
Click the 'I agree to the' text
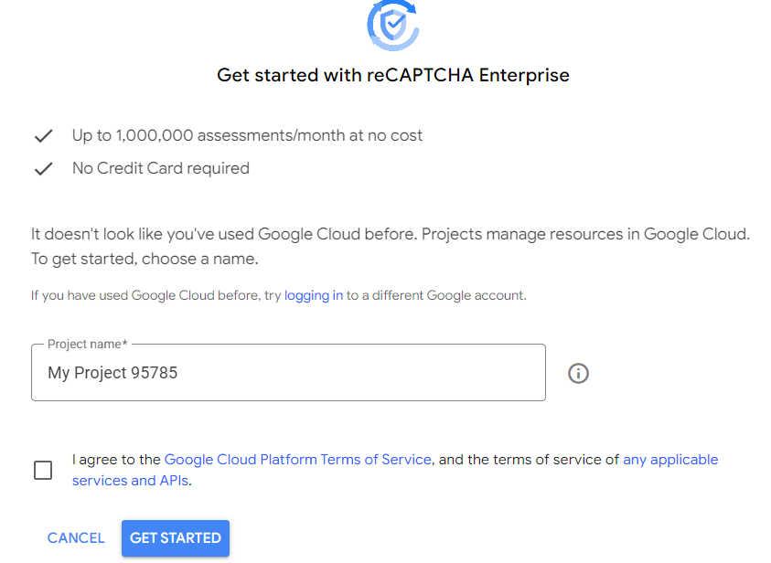tap(116, 460)
